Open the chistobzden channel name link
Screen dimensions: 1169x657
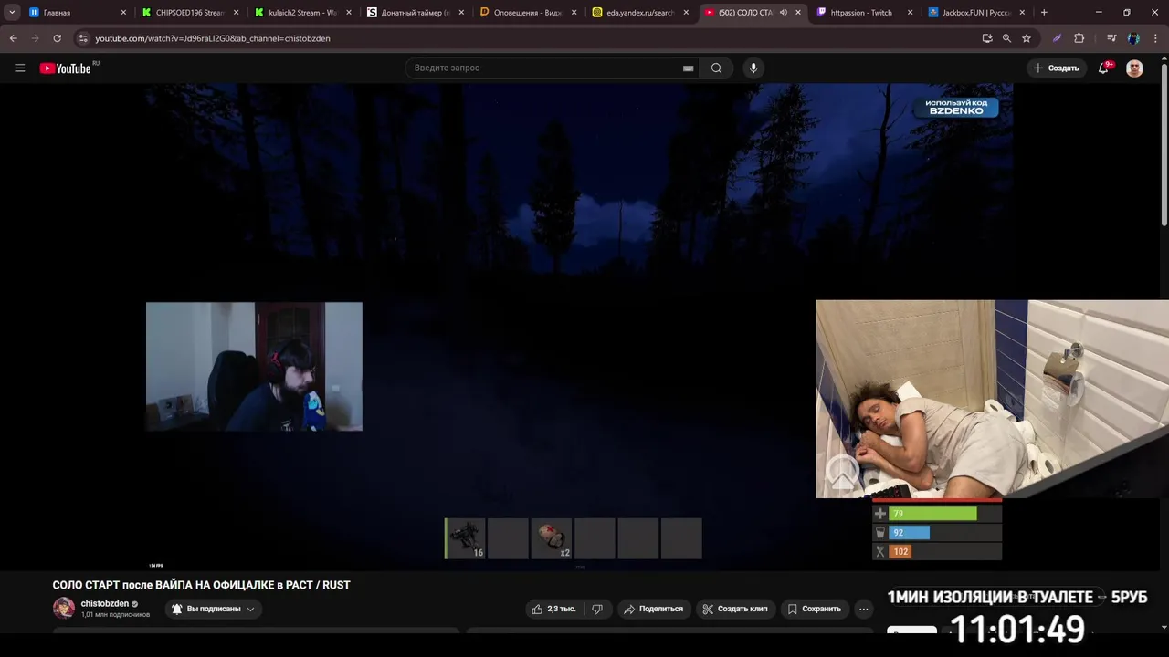105,603
